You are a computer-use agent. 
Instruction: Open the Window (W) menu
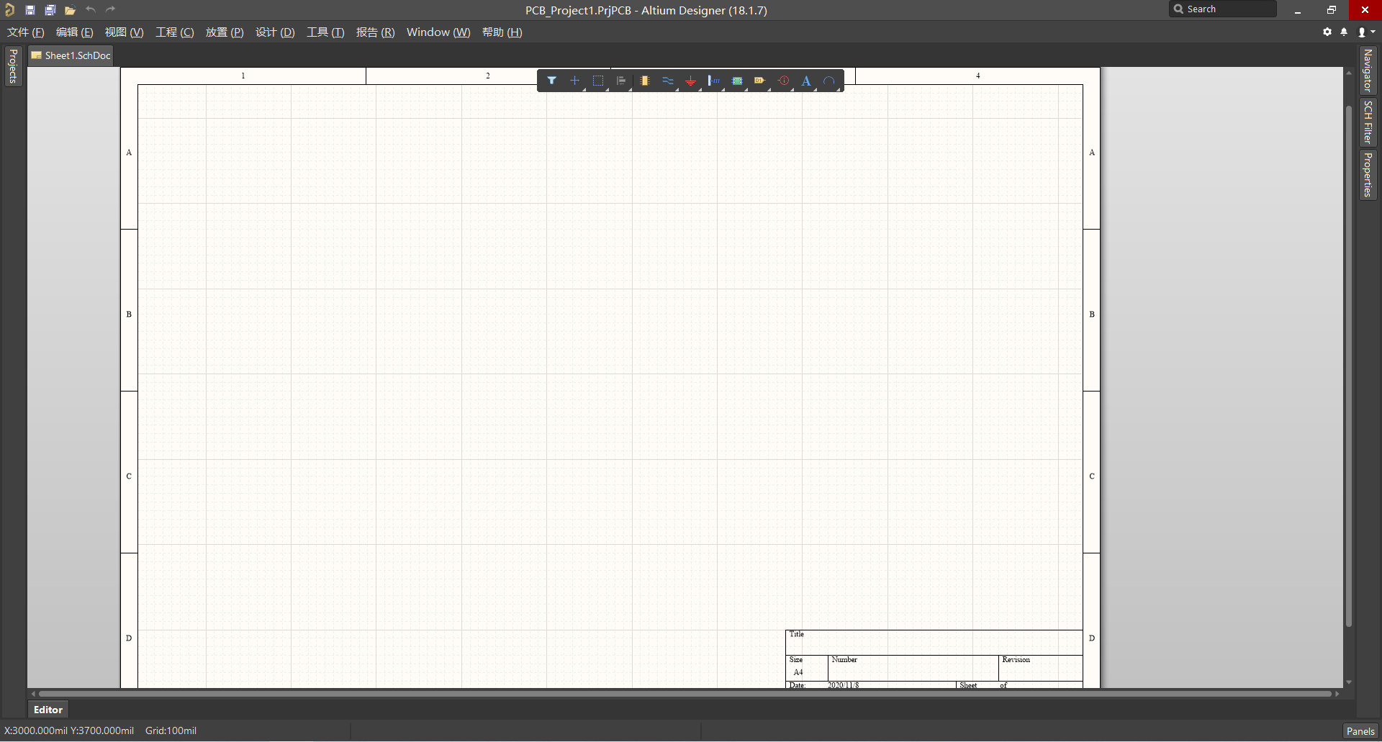pyautogui.click(x=438, y=32)
